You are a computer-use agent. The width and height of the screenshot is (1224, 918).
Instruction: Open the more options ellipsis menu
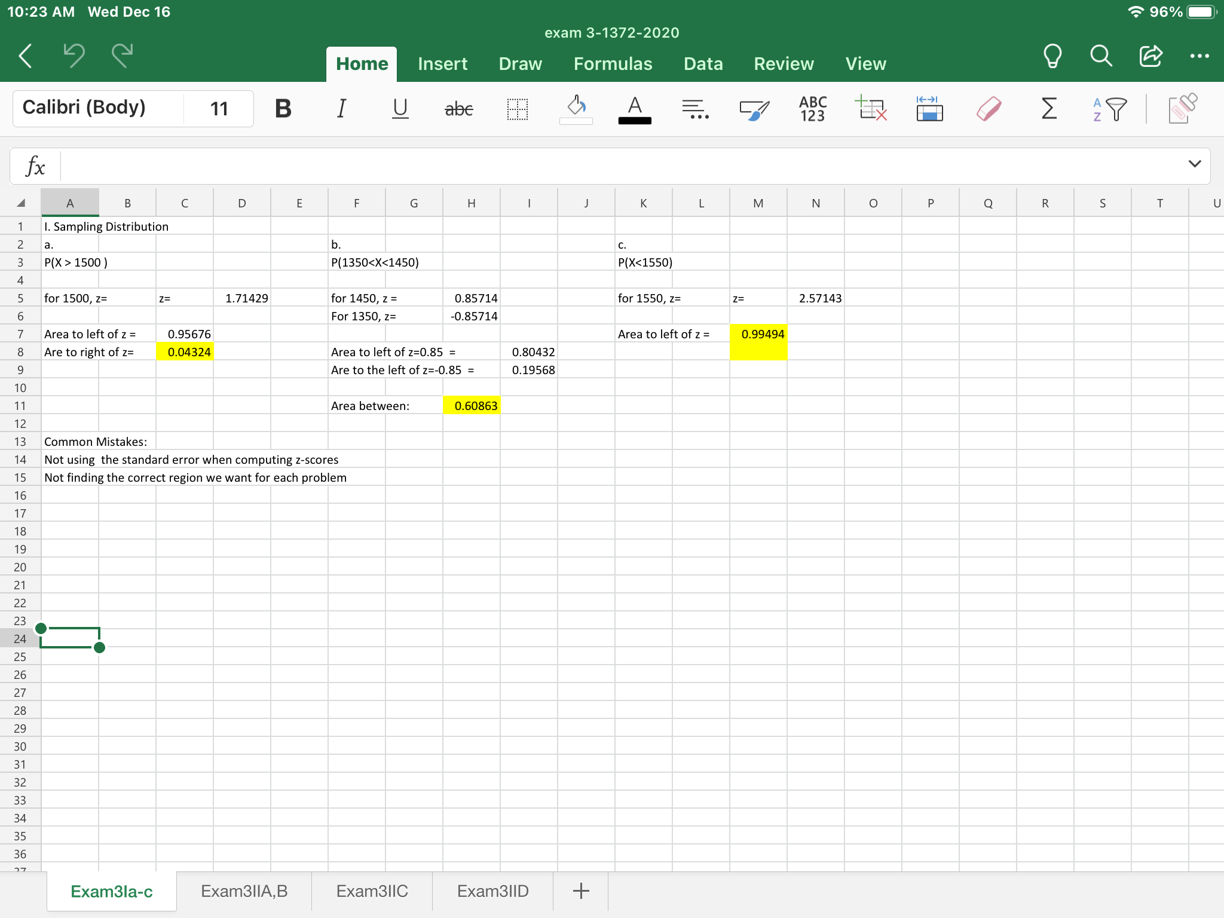[x=1199, y=56]
